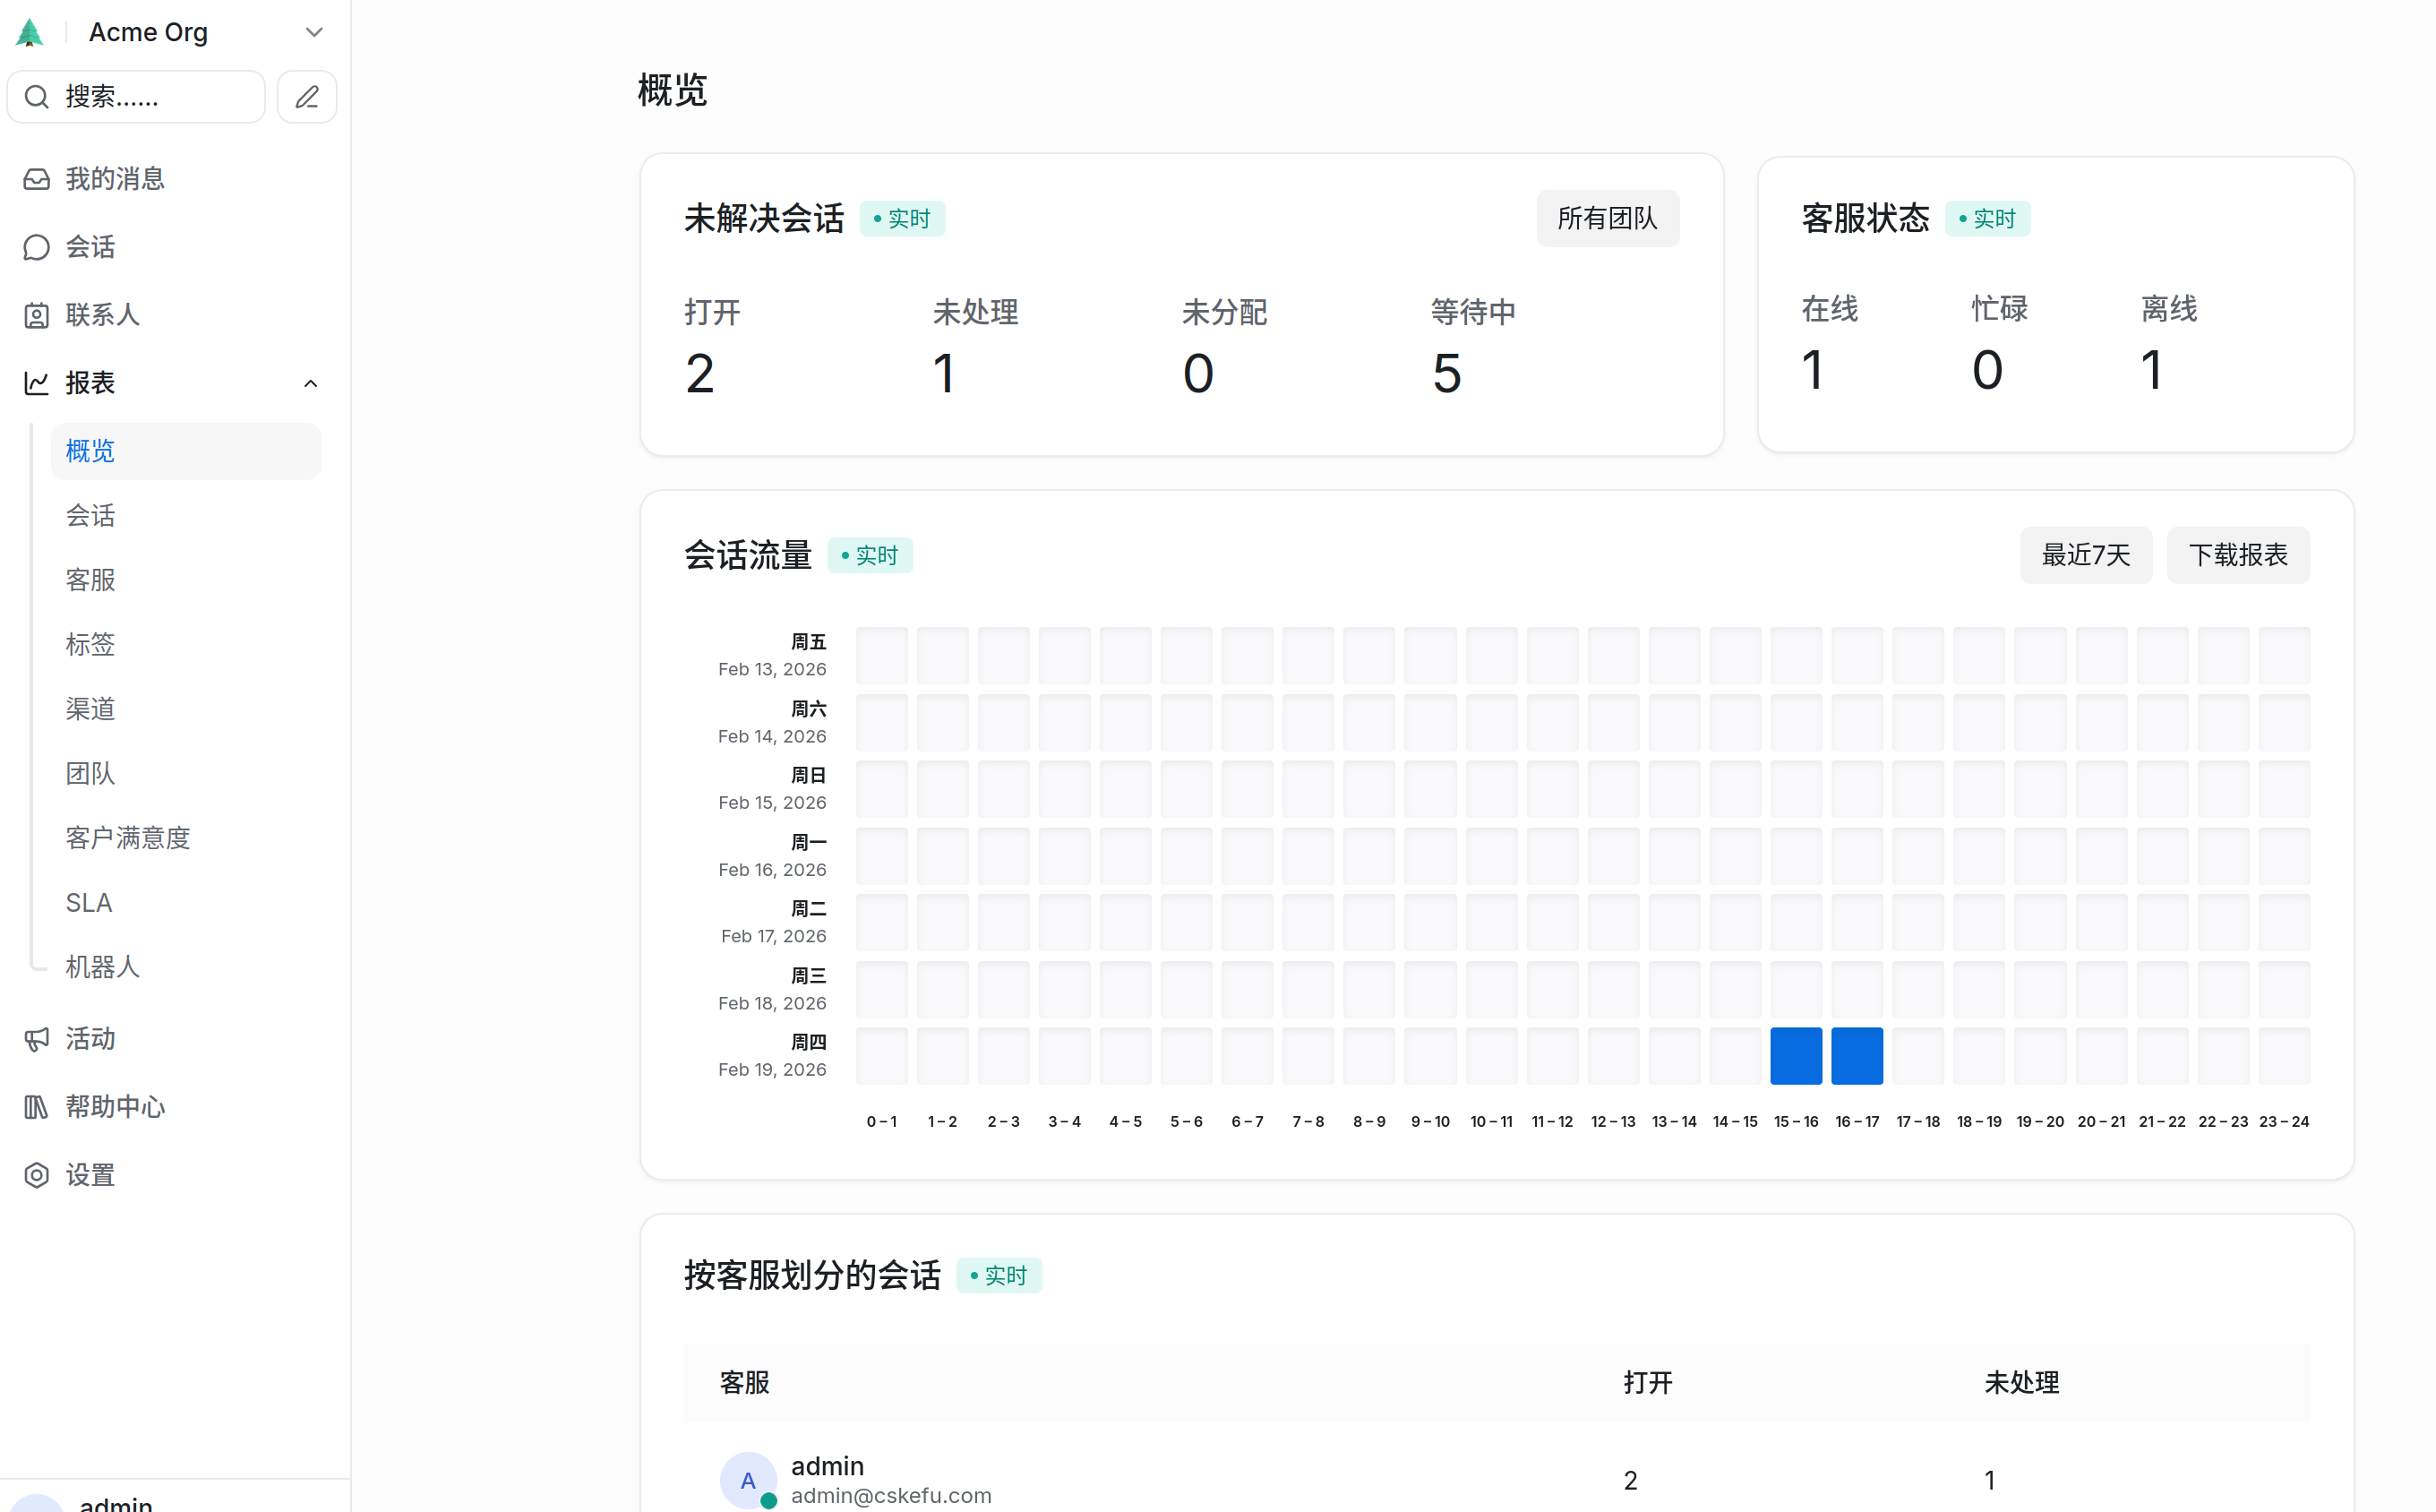Click the Conversations chat bubble icon
The height and width of the screenshot is (1512, 2436).
point(37,247)
